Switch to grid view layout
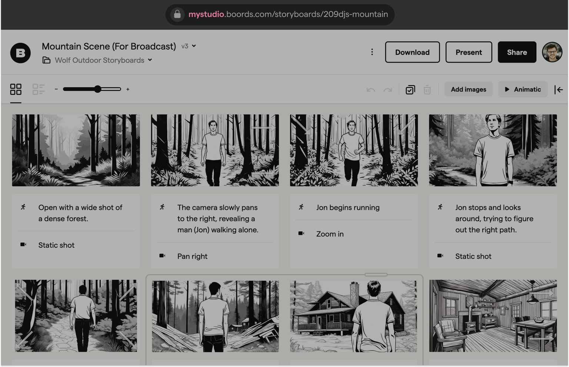 click(16, 89)
